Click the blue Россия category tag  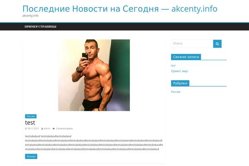(31, 116)
